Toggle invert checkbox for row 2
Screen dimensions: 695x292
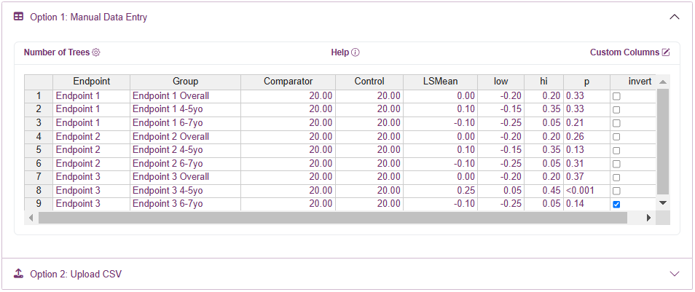pos(616,109)
